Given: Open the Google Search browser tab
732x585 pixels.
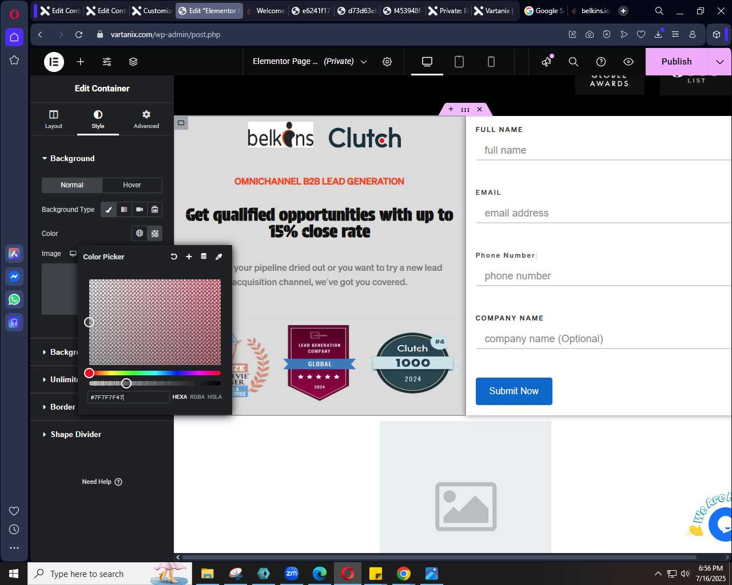Looking at the screenshot, I should click(544, 10).
